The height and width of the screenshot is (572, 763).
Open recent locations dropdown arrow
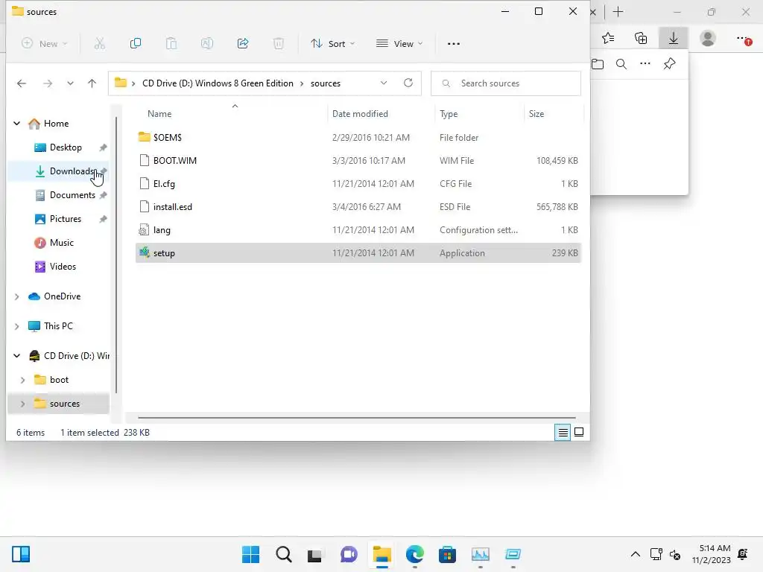coord(71,83)
